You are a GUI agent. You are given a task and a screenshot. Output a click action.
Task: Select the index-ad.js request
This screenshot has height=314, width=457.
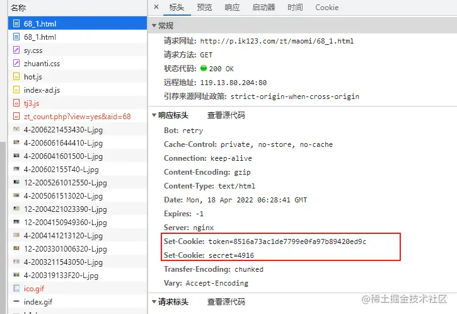78,90
